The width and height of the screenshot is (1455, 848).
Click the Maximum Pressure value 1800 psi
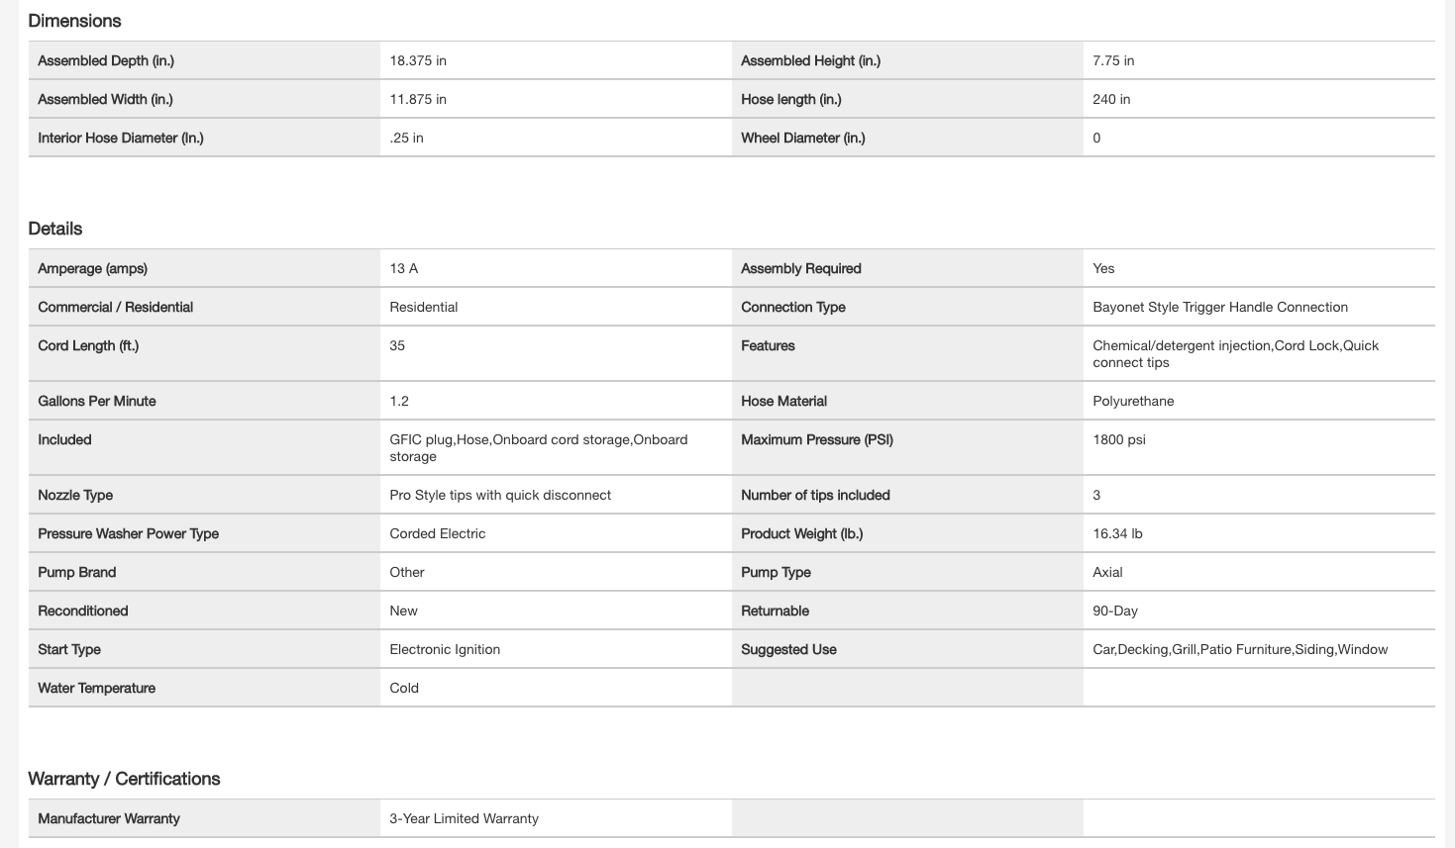1119,439
